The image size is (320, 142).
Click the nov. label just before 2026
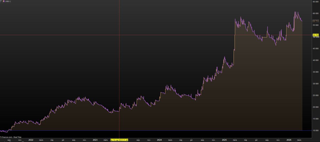278,140
